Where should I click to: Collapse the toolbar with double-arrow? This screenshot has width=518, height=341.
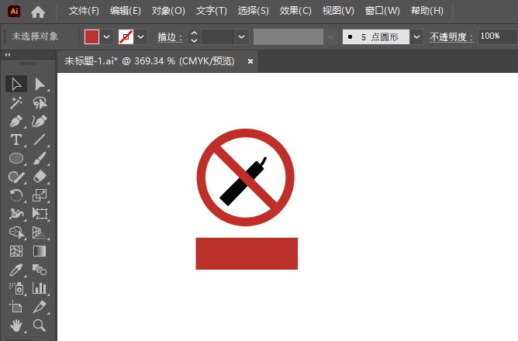click(x=7, y=55)
